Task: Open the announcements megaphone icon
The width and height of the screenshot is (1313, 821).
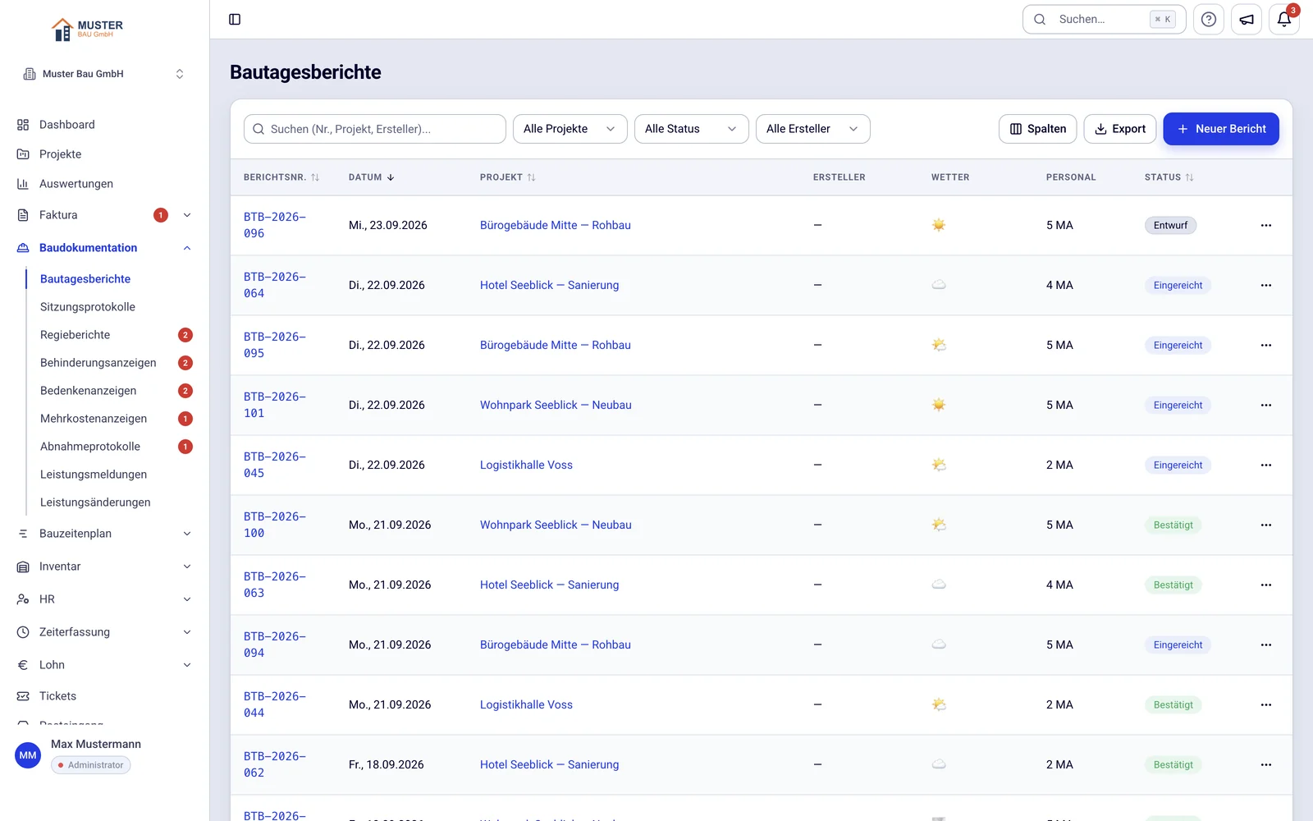Action: (x=1247, y=19)
